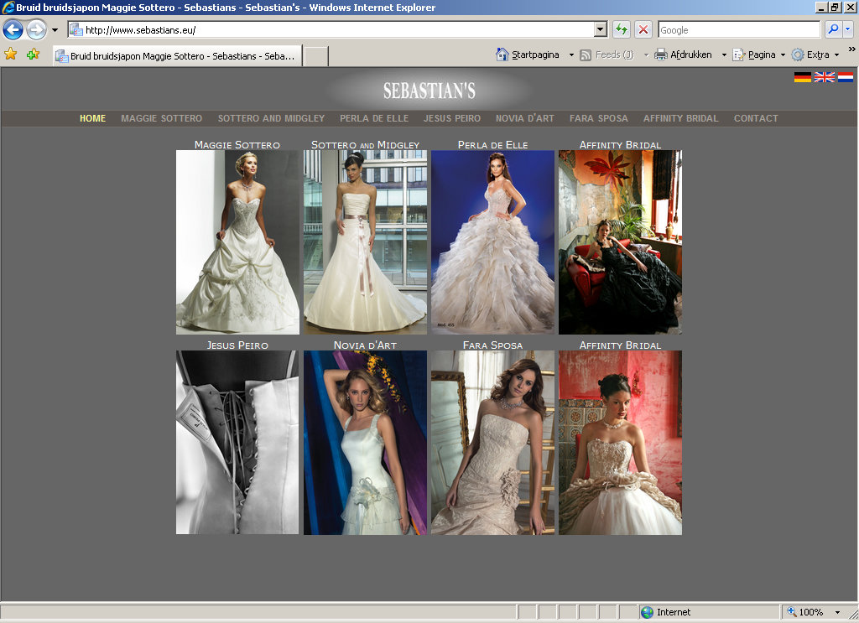Open AFFINITY BRIDAL navigation item
The height and width of the screenshot is (623, 859).
click(x=681, y=118)
